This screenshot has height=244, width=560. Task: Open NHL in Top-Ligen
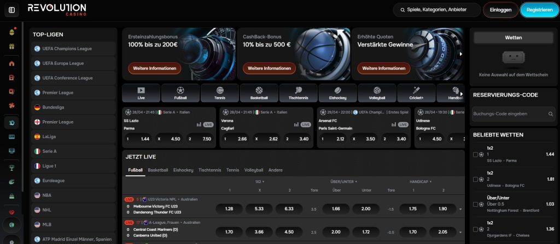click(x=74, y=210)
